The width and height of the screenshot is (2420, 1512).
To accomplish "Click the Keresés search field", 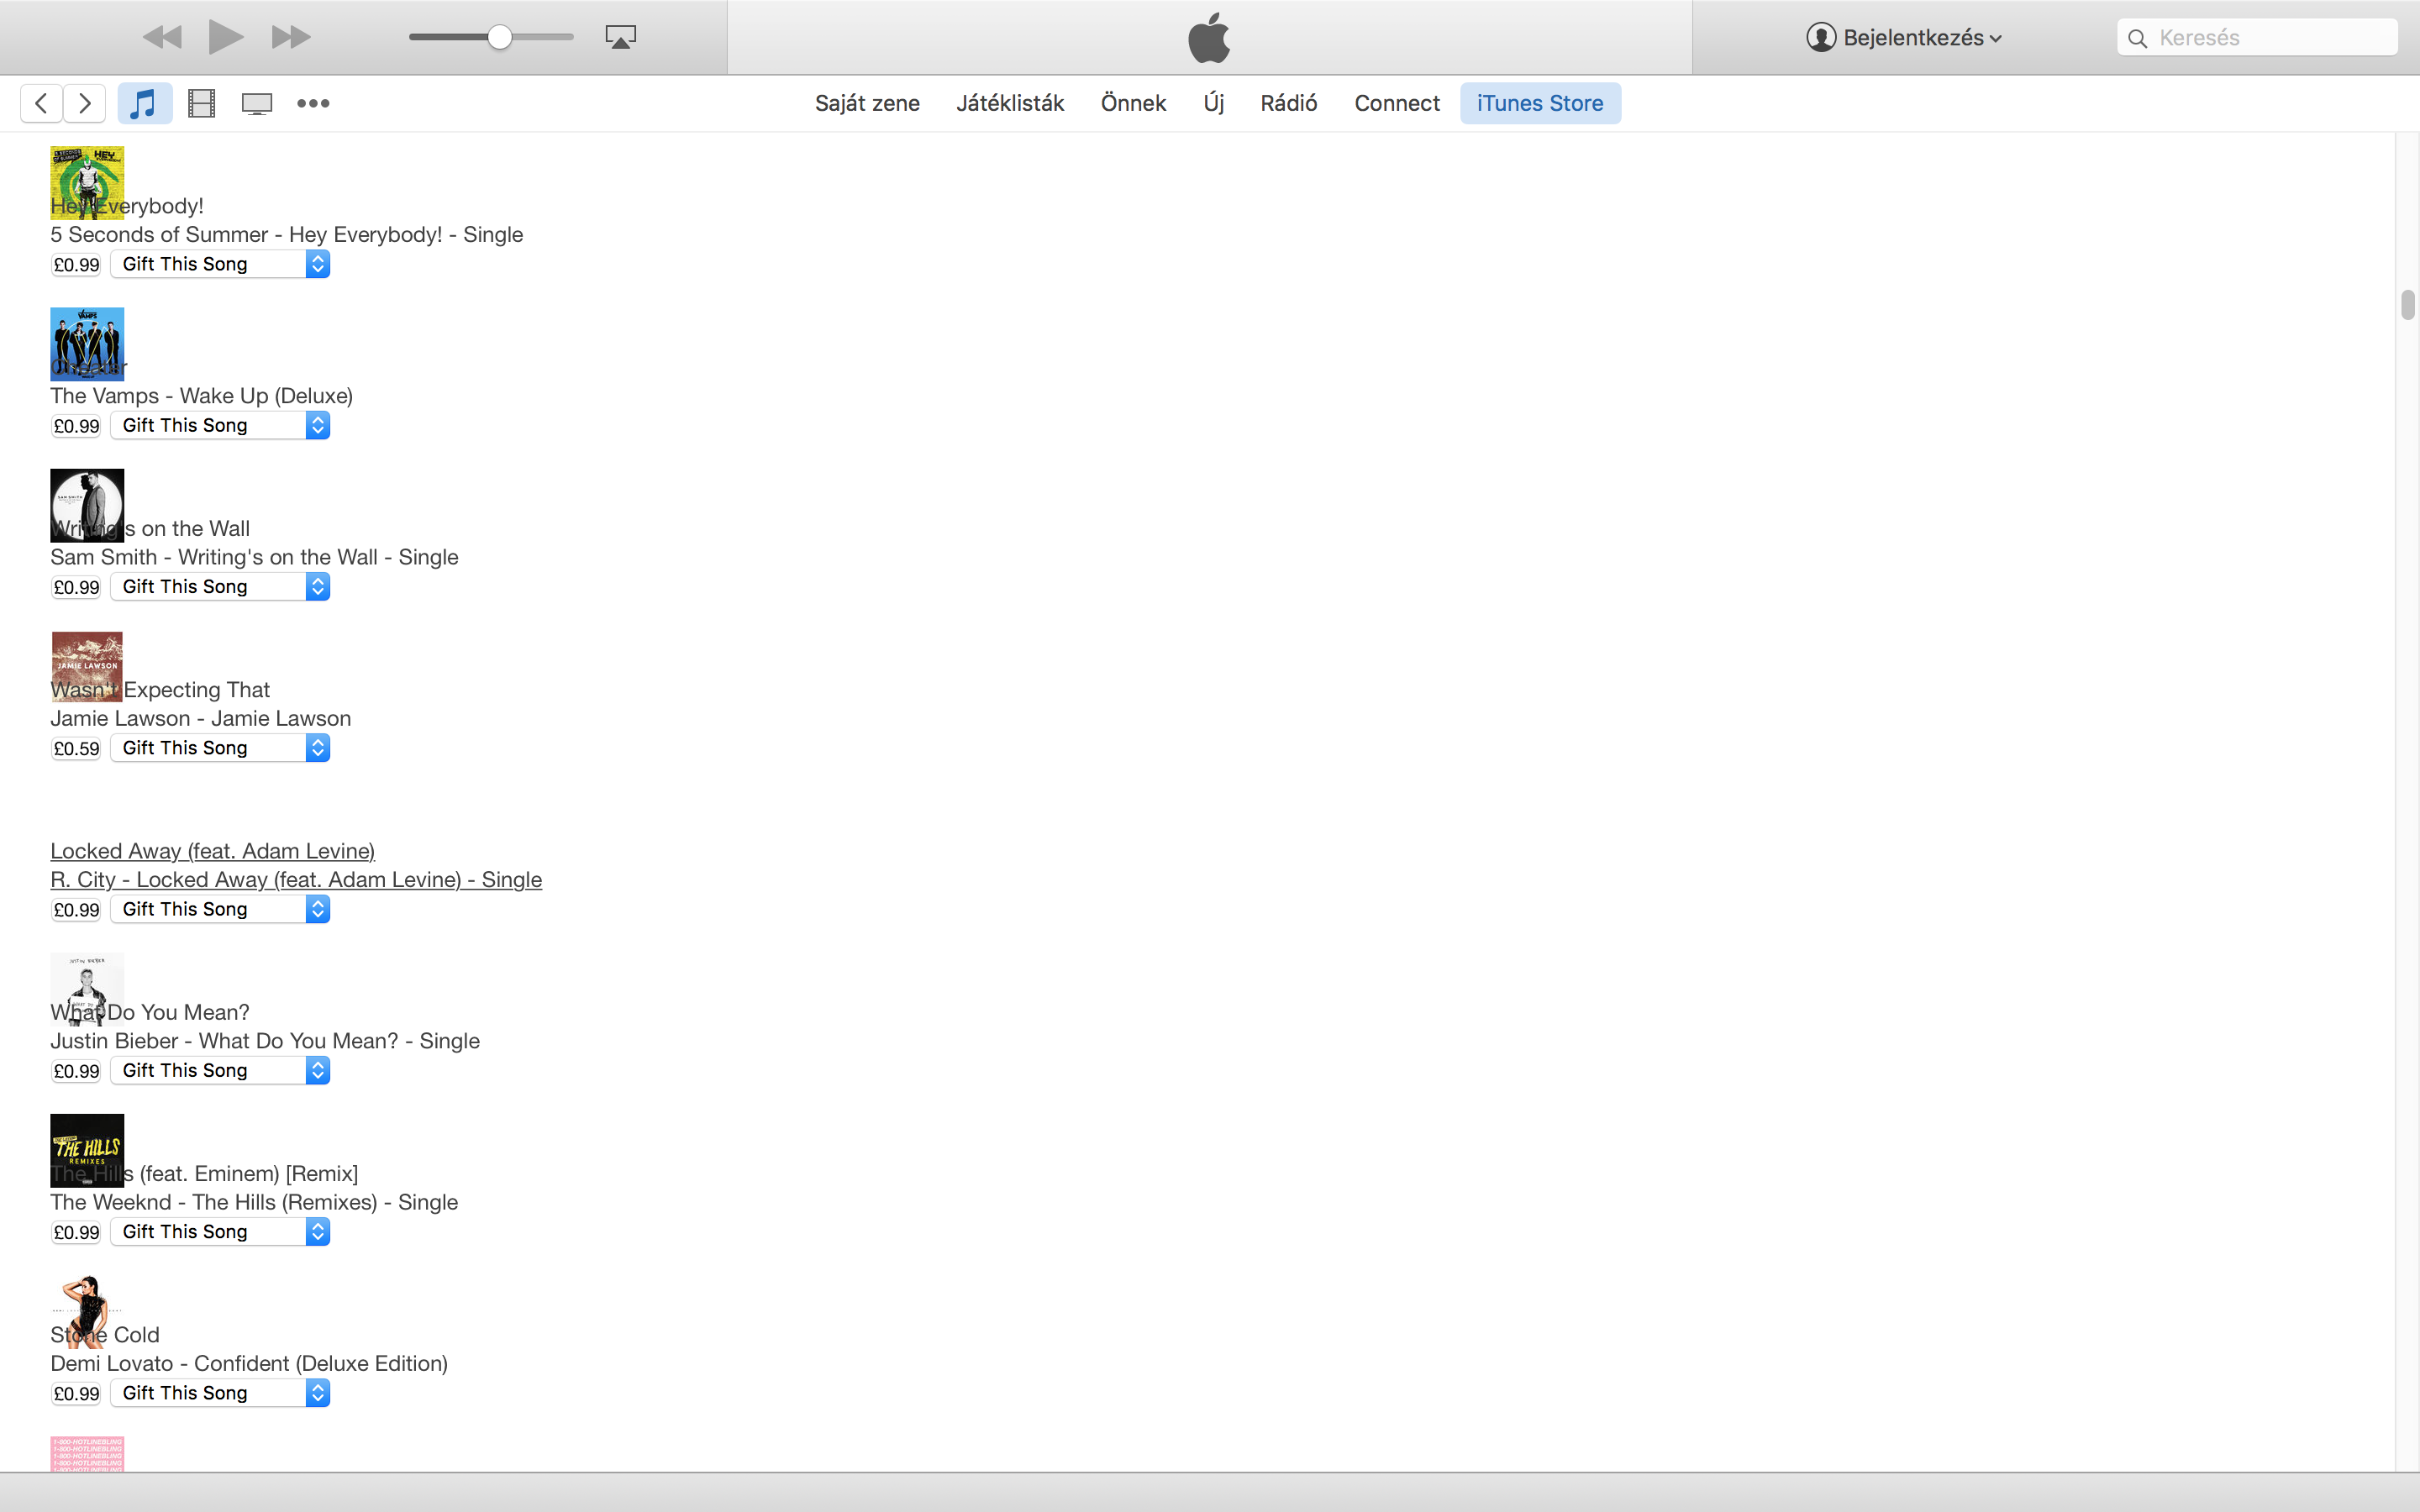I will [2270, 38].
